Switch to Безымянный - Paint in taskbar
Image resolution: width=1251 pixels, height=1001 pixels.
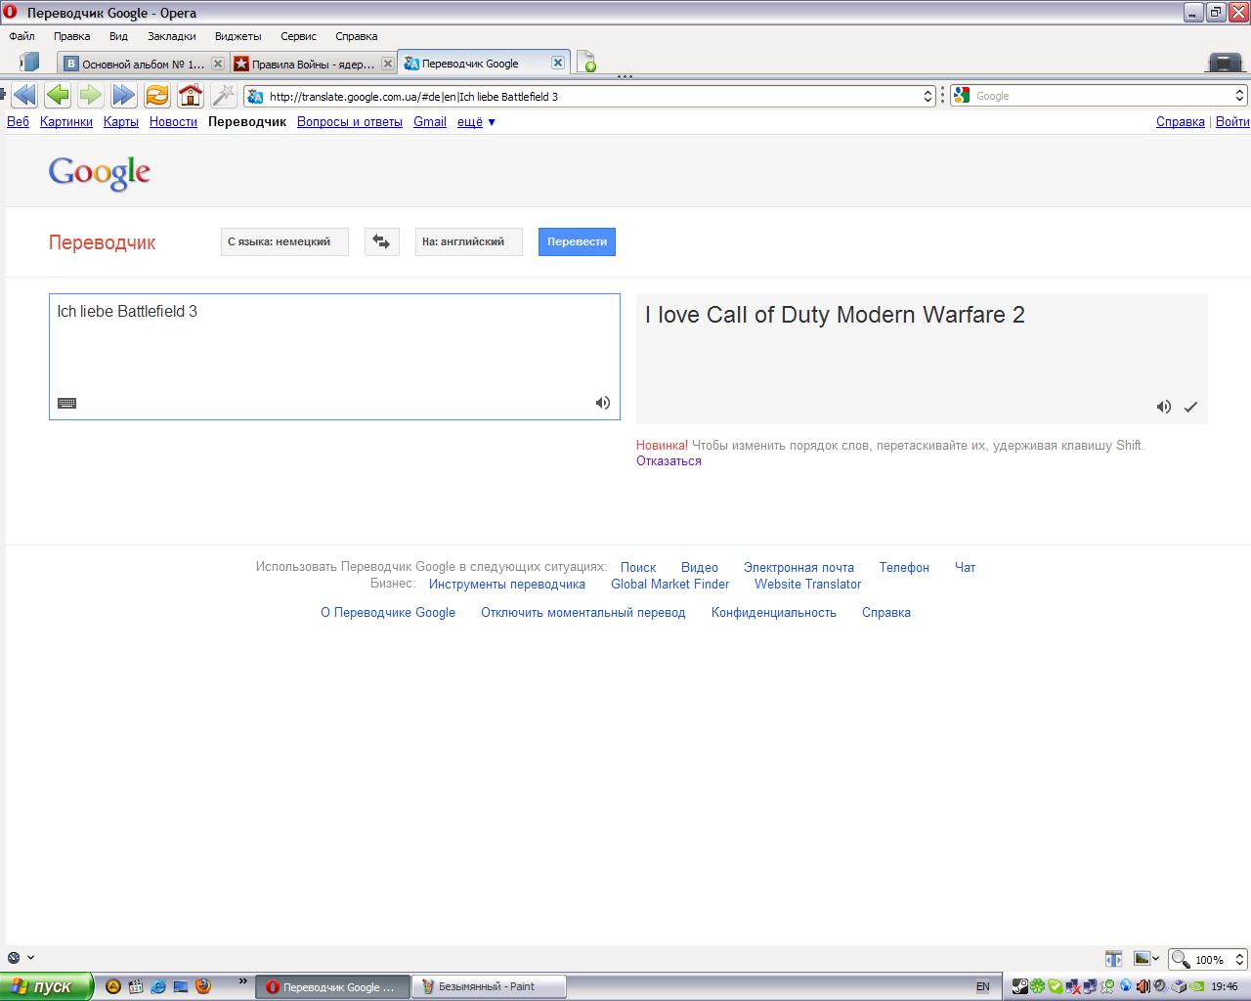[489, 986]
